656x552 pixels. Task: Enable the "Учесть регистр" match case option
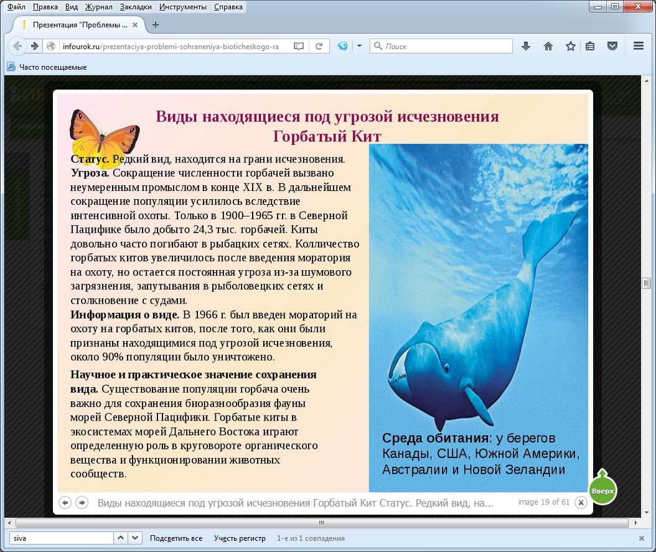(239, 538)
